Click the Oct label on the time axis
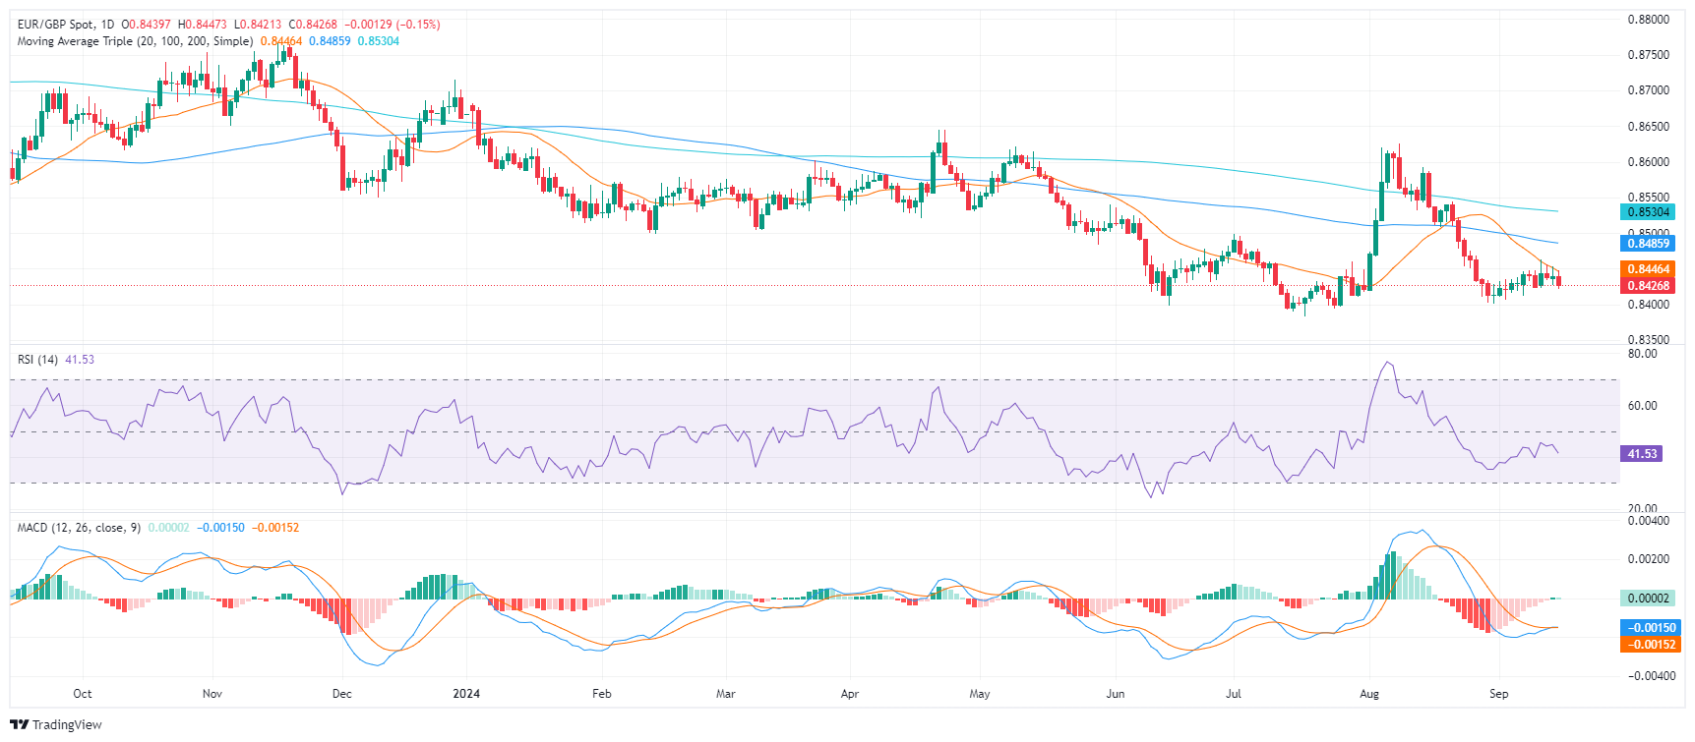1695x742 pixels. click(83, 694)
